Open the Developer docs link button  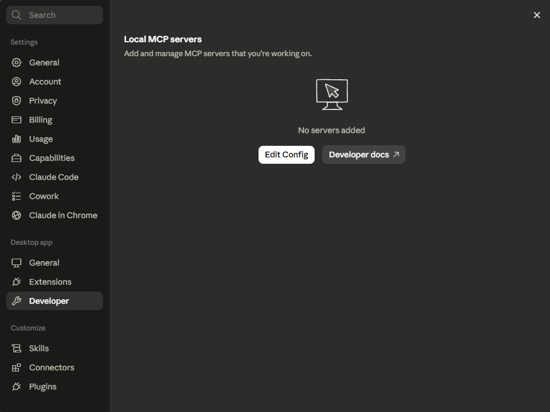(x=363, y=154)
